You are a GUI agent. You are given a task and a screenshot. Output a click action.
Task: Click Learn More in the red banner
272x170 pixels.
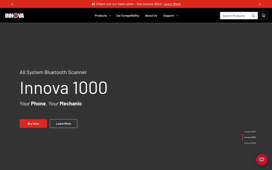(x=172, y=4)
